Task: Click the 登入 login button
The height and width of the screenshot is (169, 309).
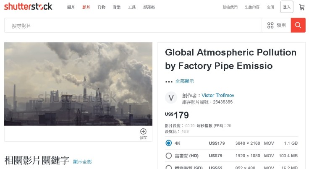Action: tap(287, 7)
